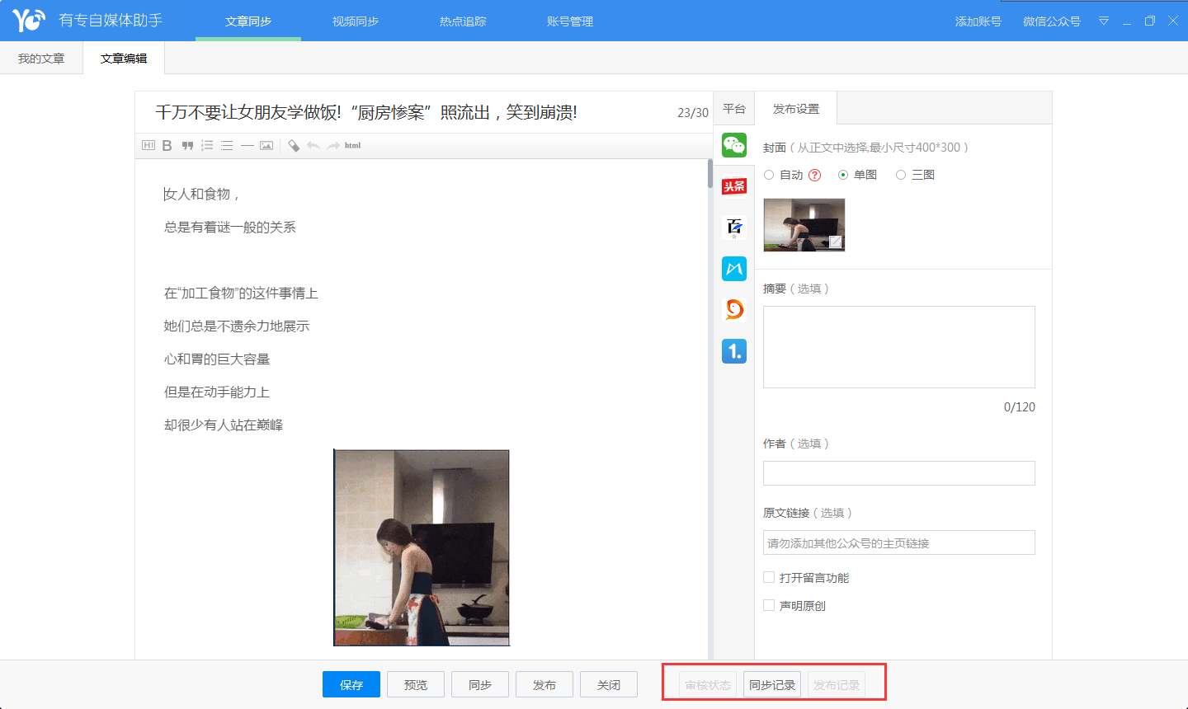Choose the 自动 cover radio option
This screenshot has width=1188, height=709.
click(769, 175)
